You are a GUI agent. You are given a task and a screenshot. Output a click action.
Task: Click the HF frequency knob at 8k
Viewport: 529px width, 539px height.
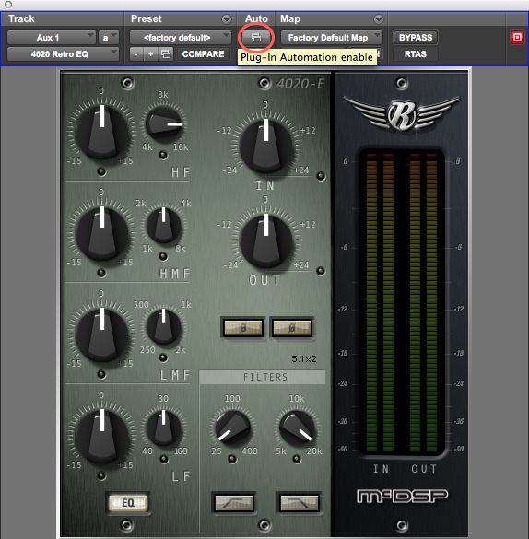[164, 124]
